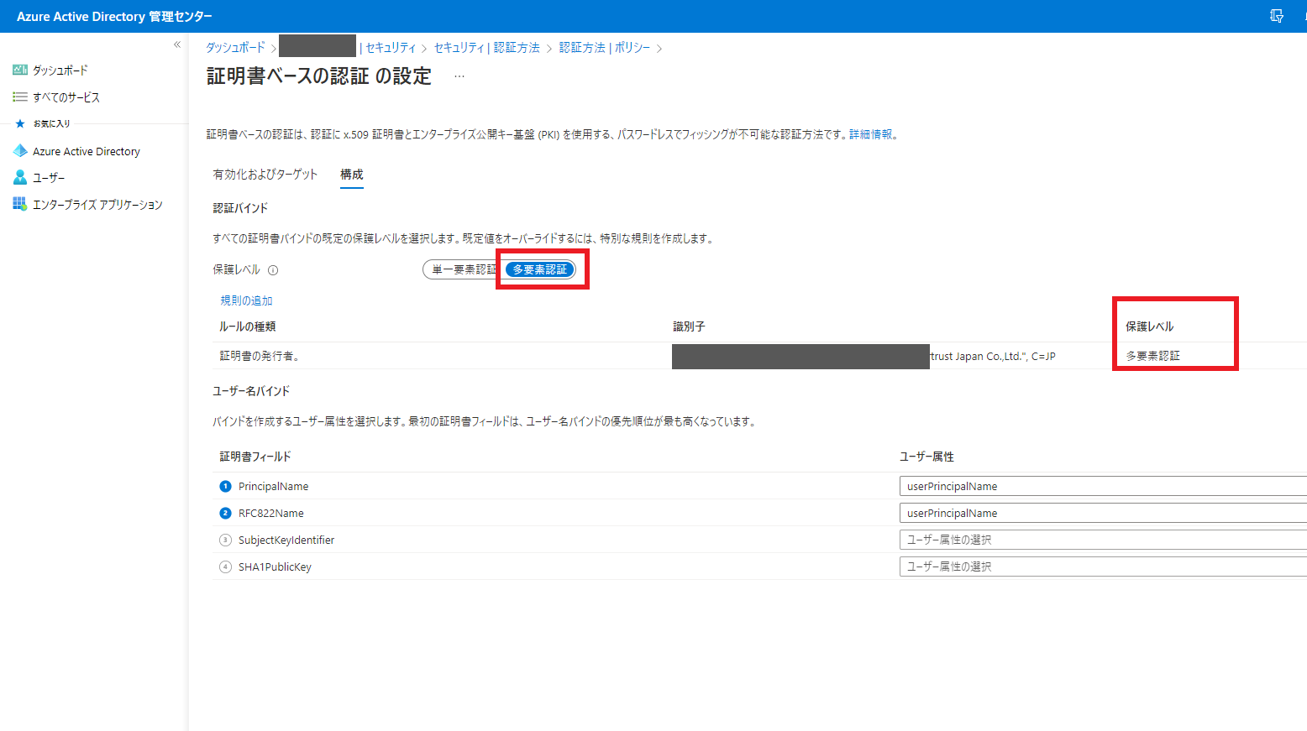This screenshot has width=1307, height=731.
Task: Go to ダッシュボード in the breadcrumb
Action: pos(235,48)
